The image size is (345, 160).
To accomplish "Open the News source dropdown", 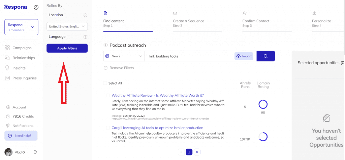I will (124, 56).
